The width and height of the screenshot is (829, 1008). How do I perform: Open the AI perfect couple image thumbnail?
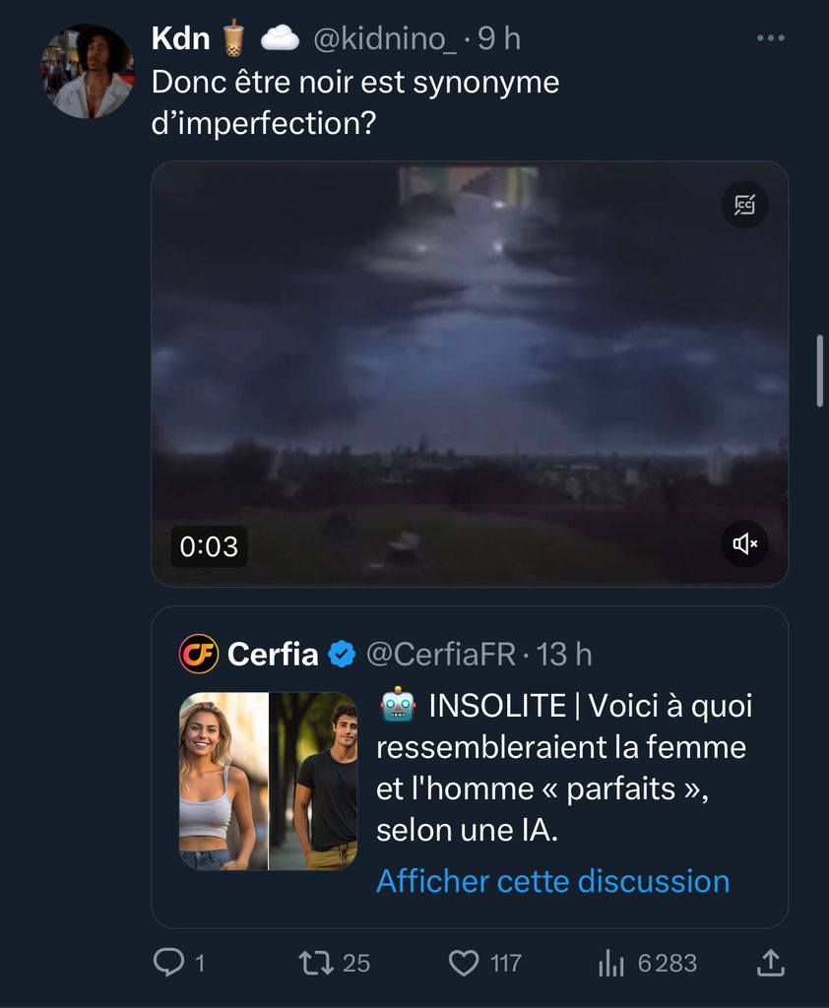[x=268, y=781]
